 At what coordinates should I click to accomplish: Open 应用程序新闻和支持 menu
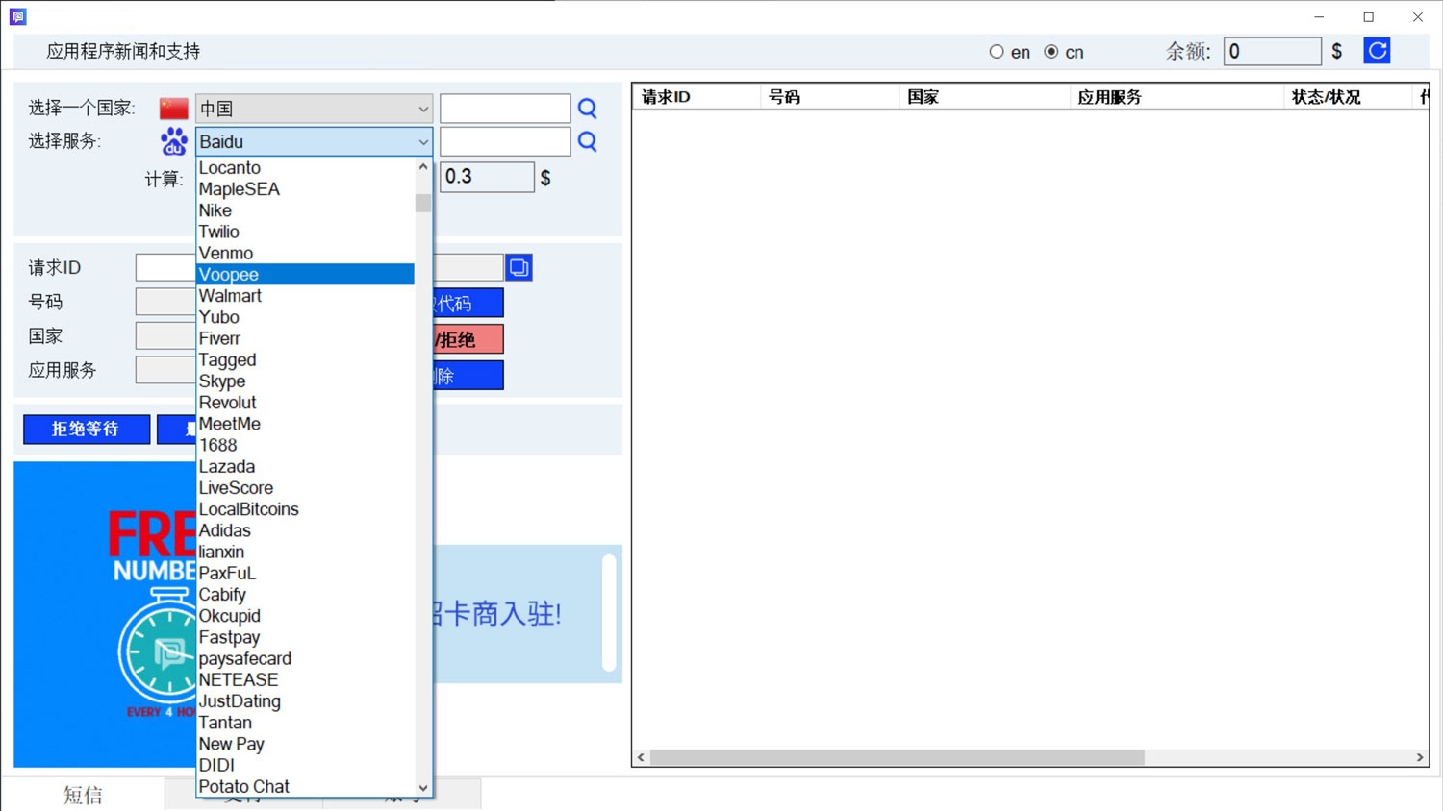tap(123, 51)
